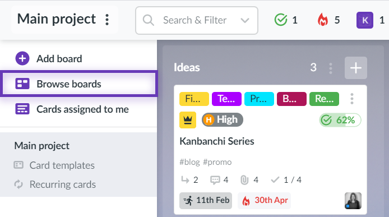Image resolution: width=389 pixels, height=217 pixels.
Task: Open Browse boards in the sidebar
Action: pos(79,84)
